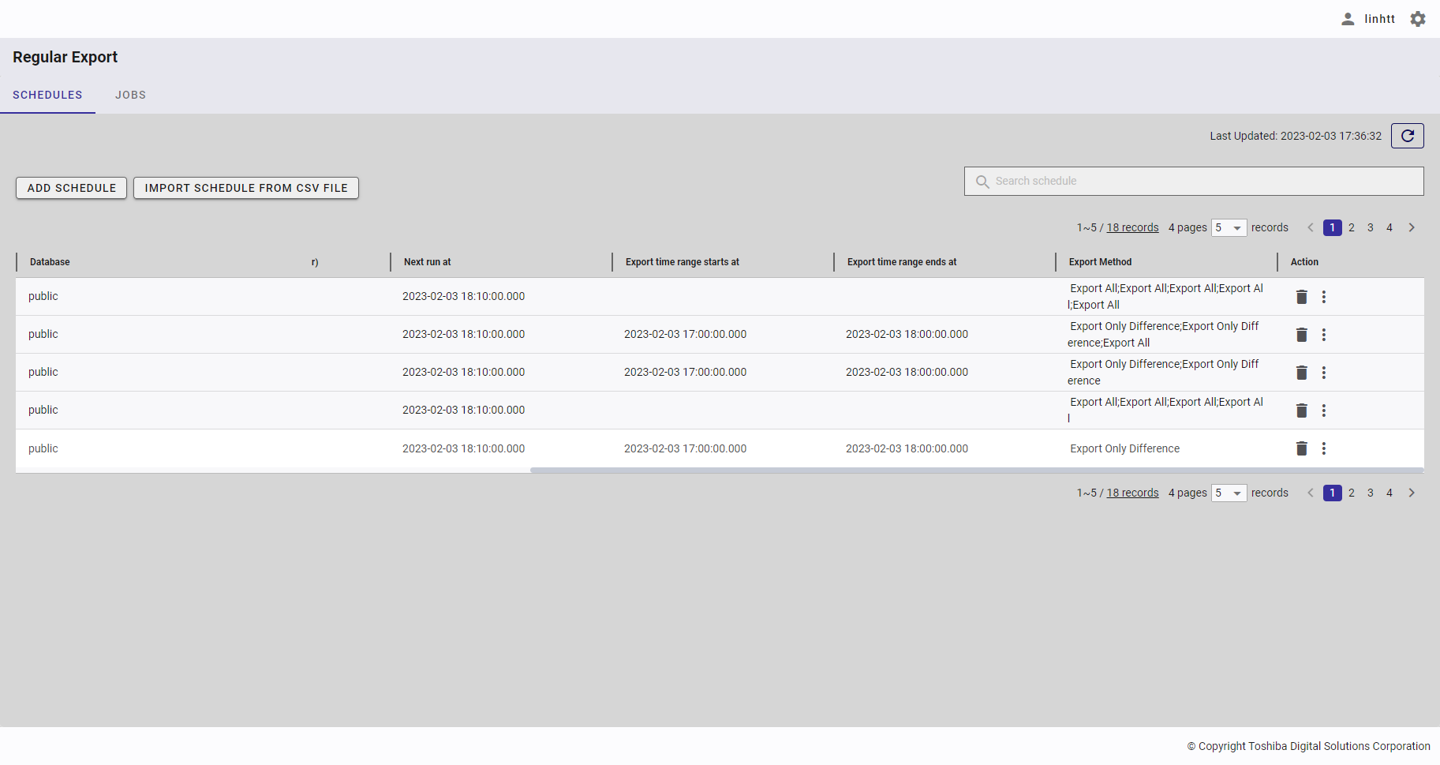Click the refresh icon beside Last Updated

pos(1407,136)
